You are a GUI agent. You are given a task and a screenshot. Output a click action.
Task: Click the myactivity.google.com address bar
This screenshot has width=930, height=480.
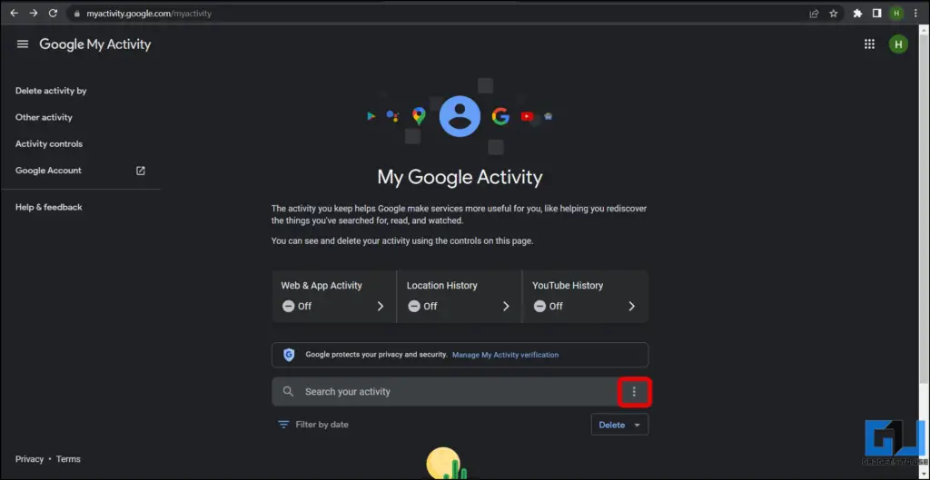pos(439,13)
